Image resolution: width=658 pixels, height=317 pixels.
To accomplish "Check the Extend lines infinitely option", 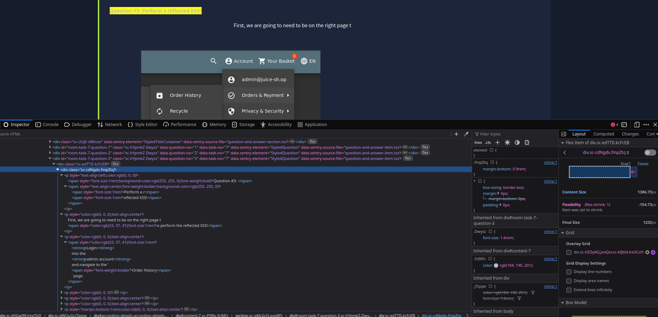I will (x=569, y=290).
